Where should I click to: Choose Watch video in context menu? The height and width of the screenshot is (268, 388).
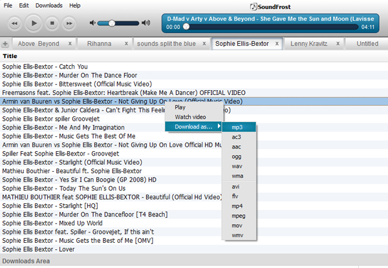(x=194, y=117)
